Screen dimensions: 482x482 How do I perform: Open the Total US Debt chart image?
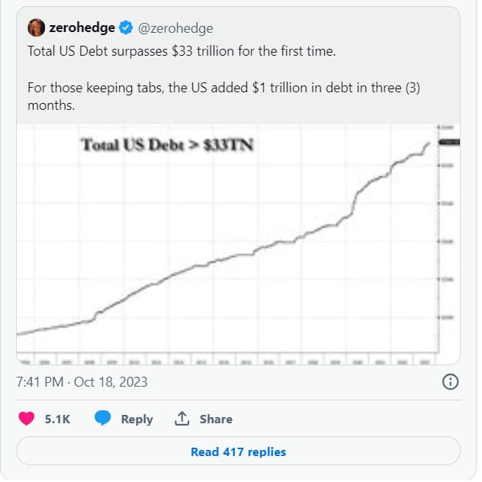(238, 244)
